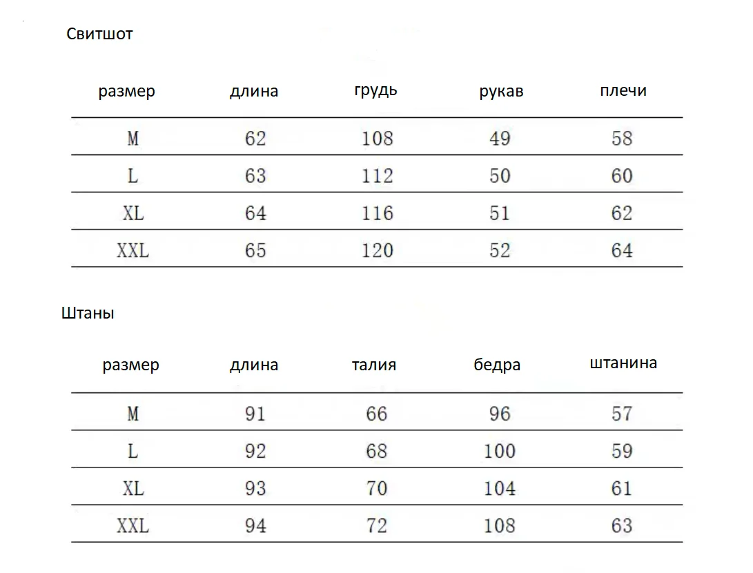753x573 pixels.
Task: Click pants hips value 104
Action: point(500,489)
